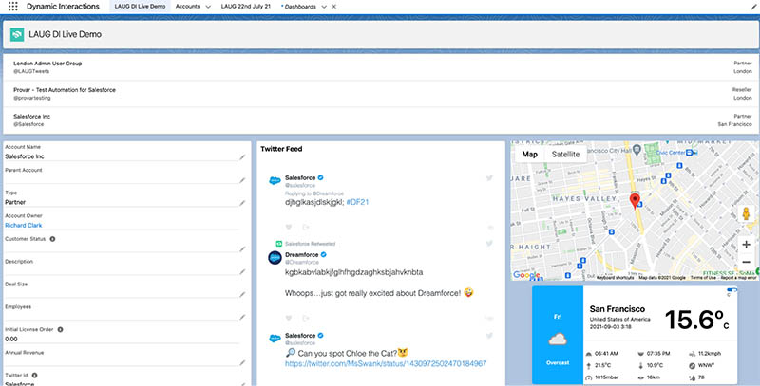Like the #DF21 tweet with heart icon

pyautogui.click(x=289, y=227)
